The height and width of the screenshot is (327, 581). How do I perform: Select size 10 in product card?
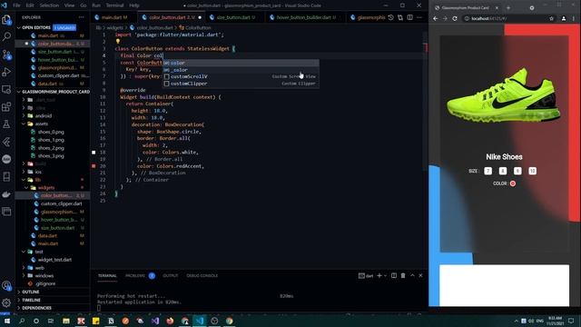[533, 171]
